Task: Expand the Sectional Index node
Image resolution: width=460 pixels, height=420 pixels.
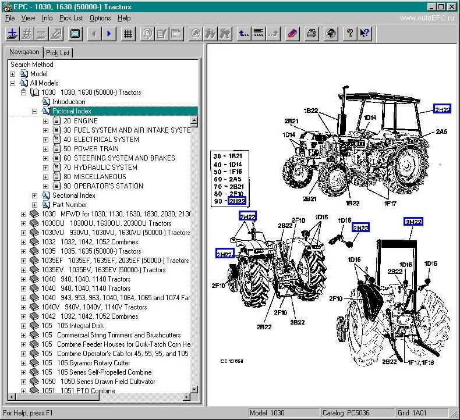Action: [35, 195]
